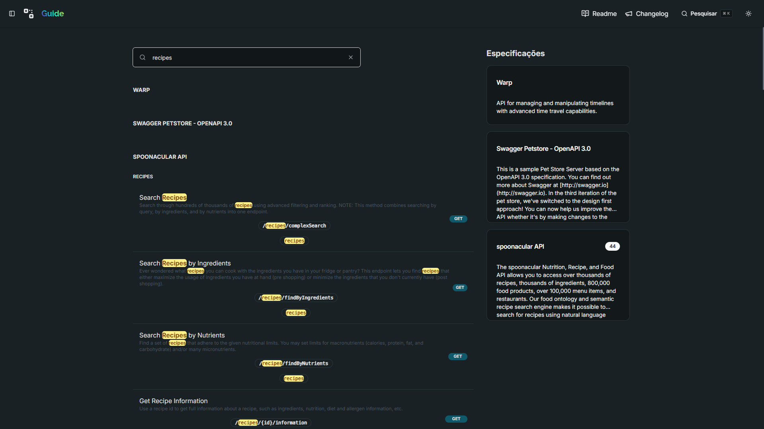Click recipes tag under complexSearch
Image resolution: width=764 pixels, height=429 pixels.
(294, 241)
